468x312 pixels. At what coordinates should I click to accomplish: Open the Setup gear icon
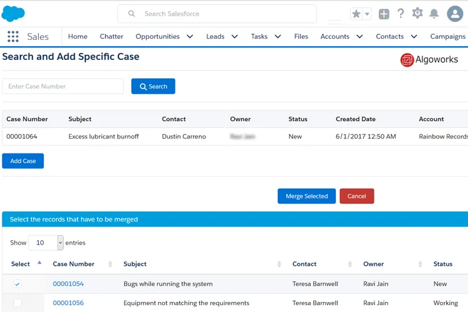pos(417,14)
